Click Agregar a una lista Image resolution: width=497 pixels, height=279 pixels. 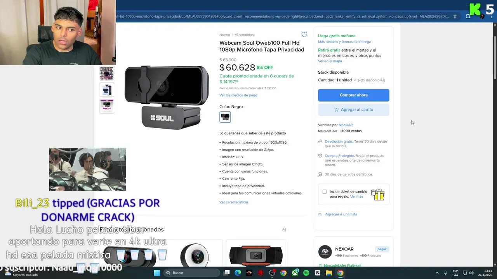coord(341,214)
